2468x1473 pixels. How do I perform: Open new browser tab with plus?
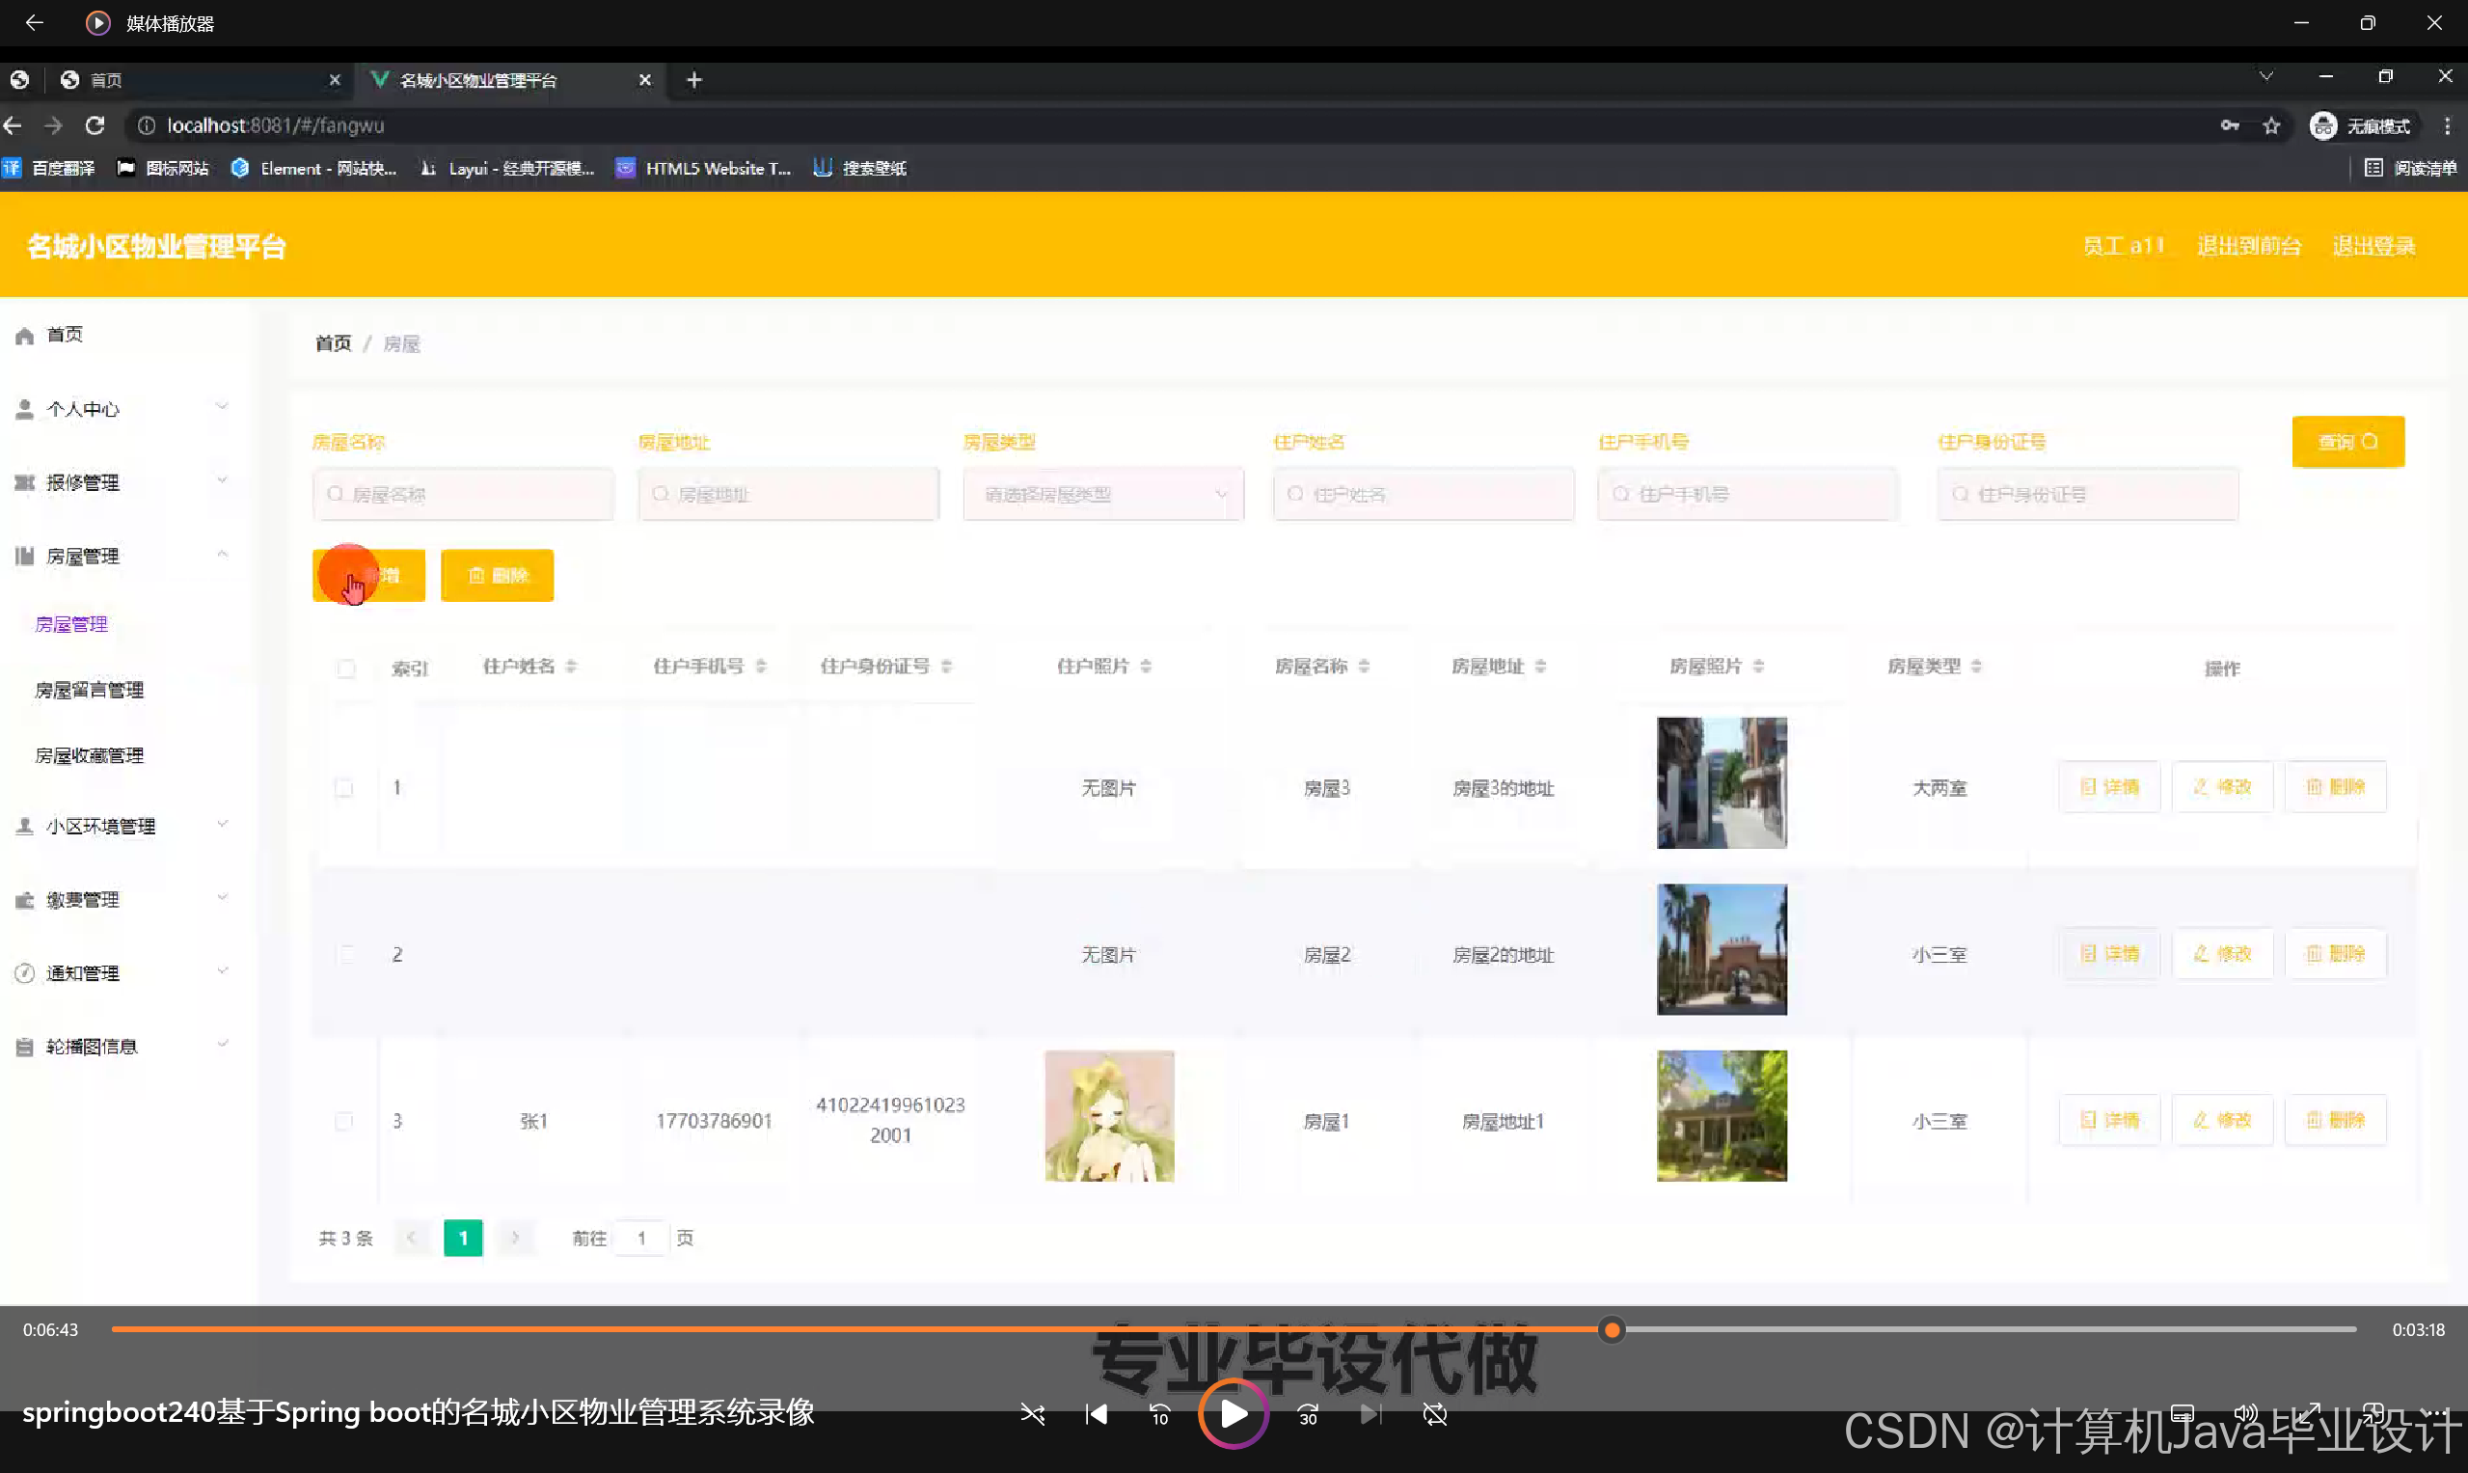pos(693,79)
